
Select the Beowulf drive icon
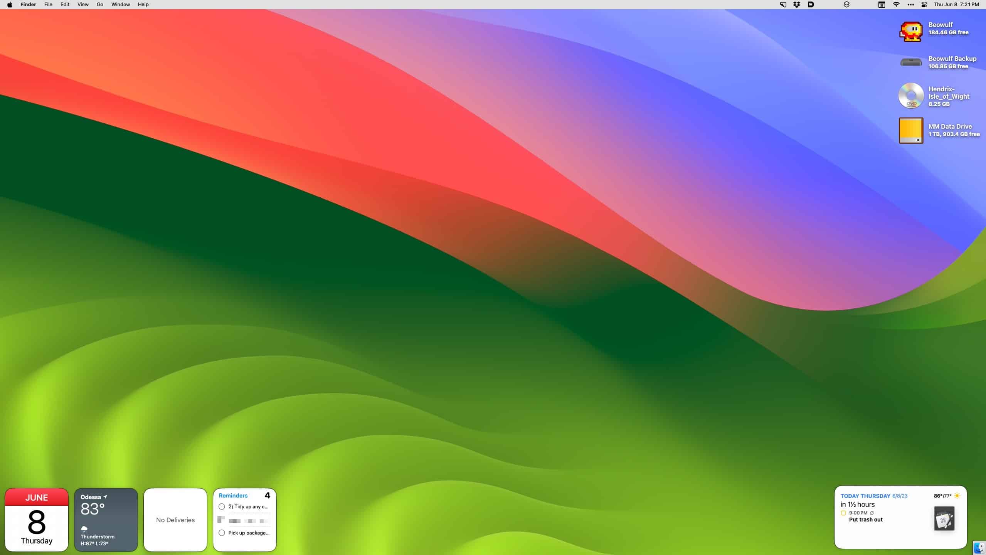[x=911, y=32]
